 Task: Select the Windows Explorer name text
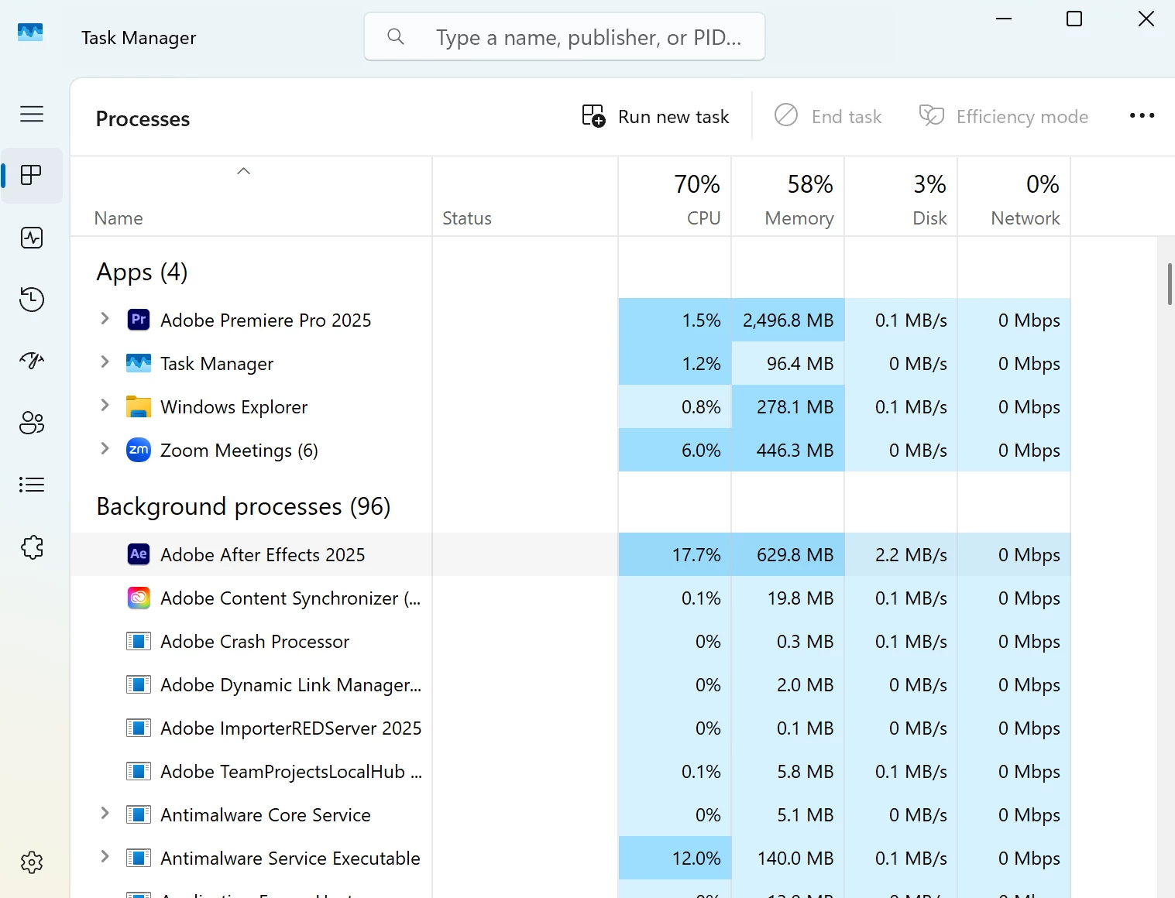[234, 406]
